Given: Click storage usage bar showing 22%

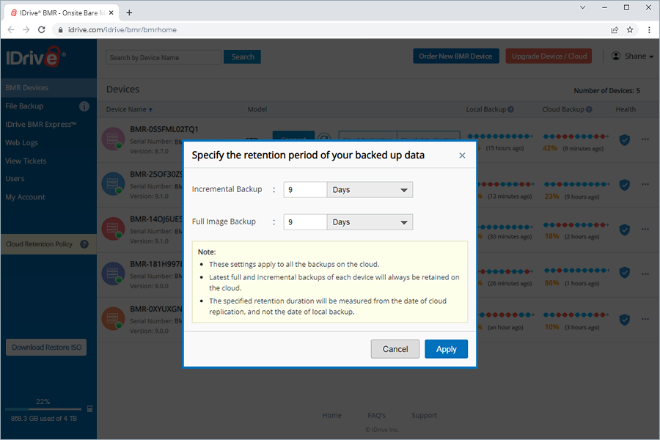Looking at the screenshot, I should [43, 409].
